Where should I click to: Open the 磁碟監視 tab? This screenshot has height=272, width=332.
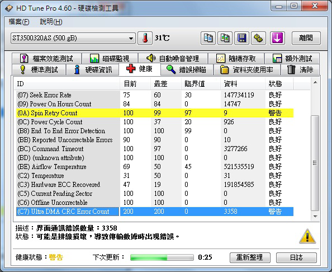[x=110, y=58]
